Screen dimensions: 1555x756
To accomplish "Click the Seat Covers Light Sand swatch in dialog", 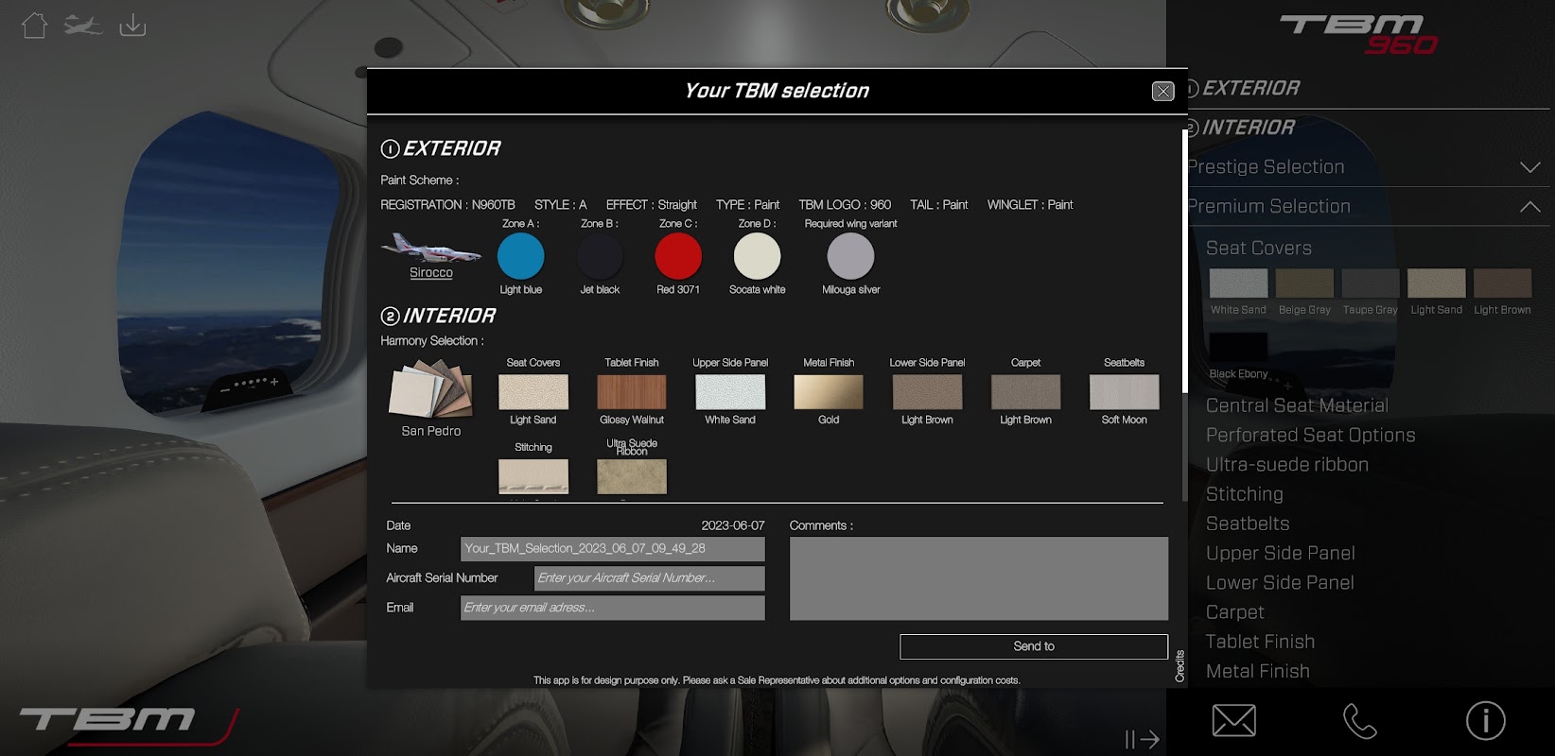I will click(x=533, y=392).
